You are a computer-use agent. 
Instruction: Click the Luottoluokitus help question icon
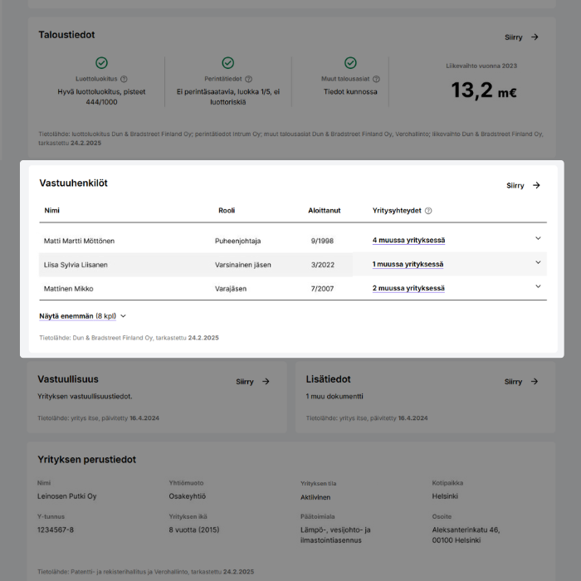pyautogui.click(x=124, y=79)
